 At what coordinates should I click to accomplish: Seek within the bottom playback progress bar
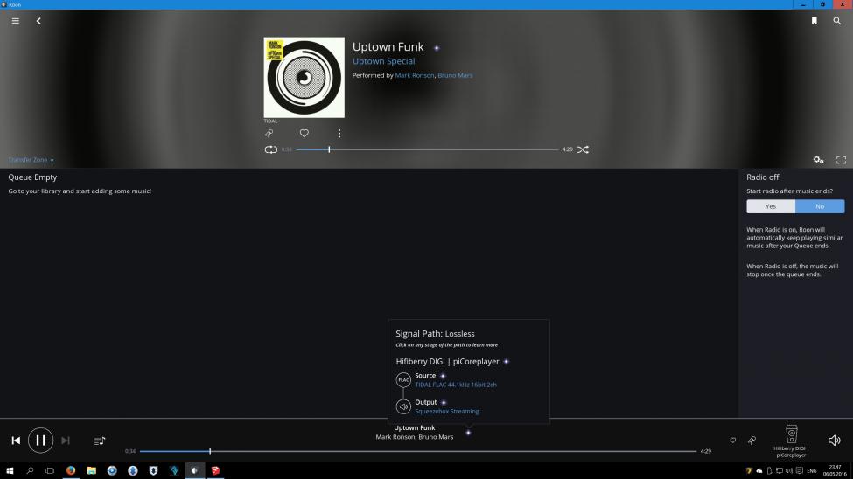[x=418, y=451]
